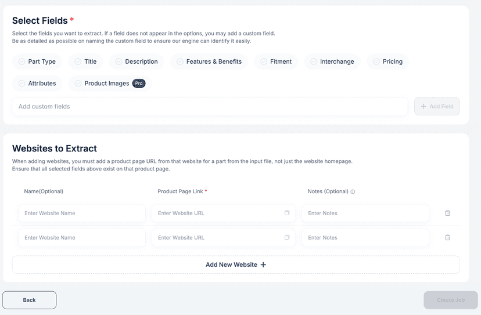The width and height of the screenshot is (481, 315).
Task: Toggle the Pricing field chip
Action: 387,61
